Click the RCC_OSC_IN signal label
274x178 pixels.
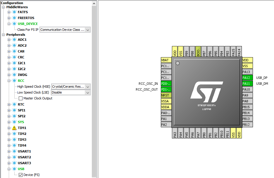(148, 84)
